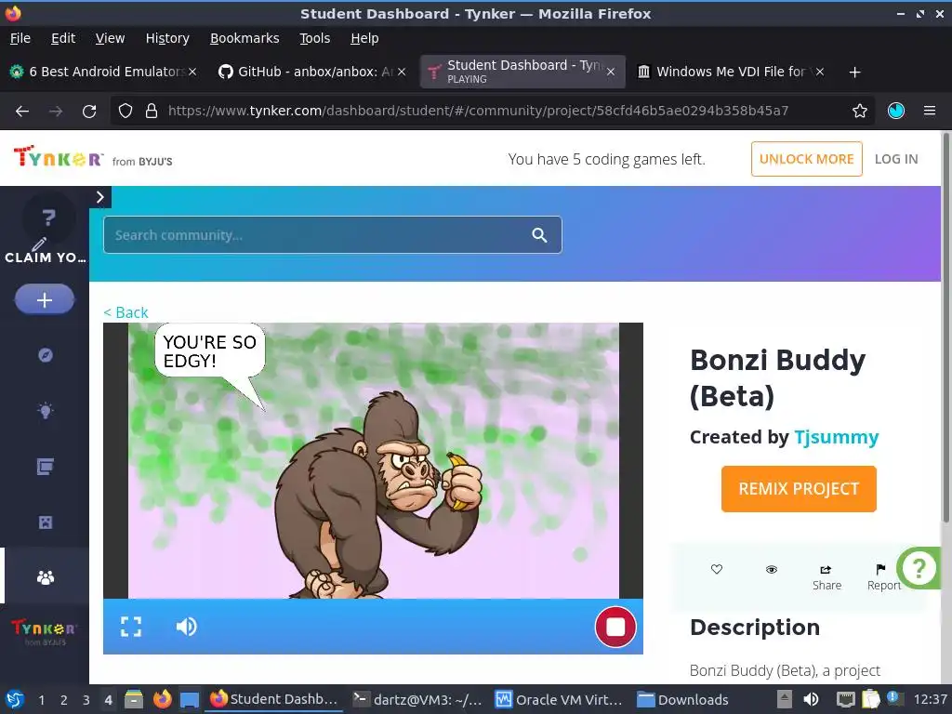Viewport: 952px width, 714px height.
Task: Switch to workspace 1 in taskbar
Action: 41,700
